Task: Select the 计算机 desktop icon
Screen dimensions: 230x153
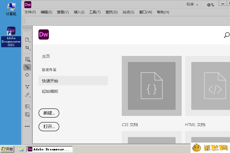Action: pos(11,9)
